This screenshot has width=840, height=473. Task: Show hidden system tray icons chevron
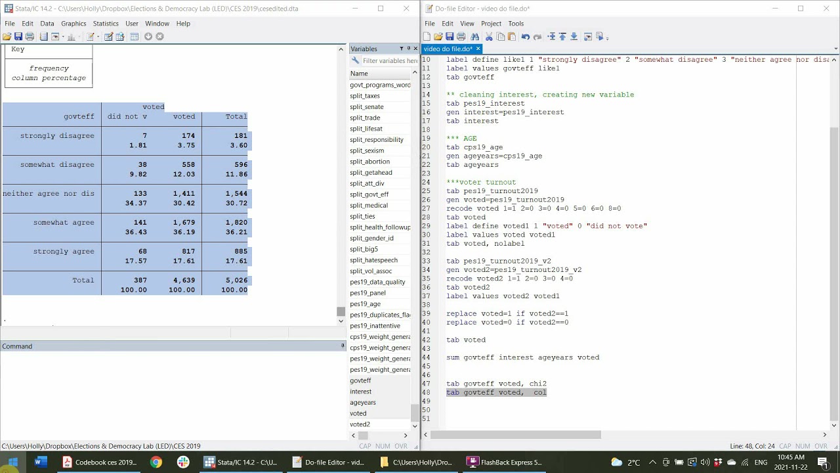pyautogui.click(x=654, y=462)
